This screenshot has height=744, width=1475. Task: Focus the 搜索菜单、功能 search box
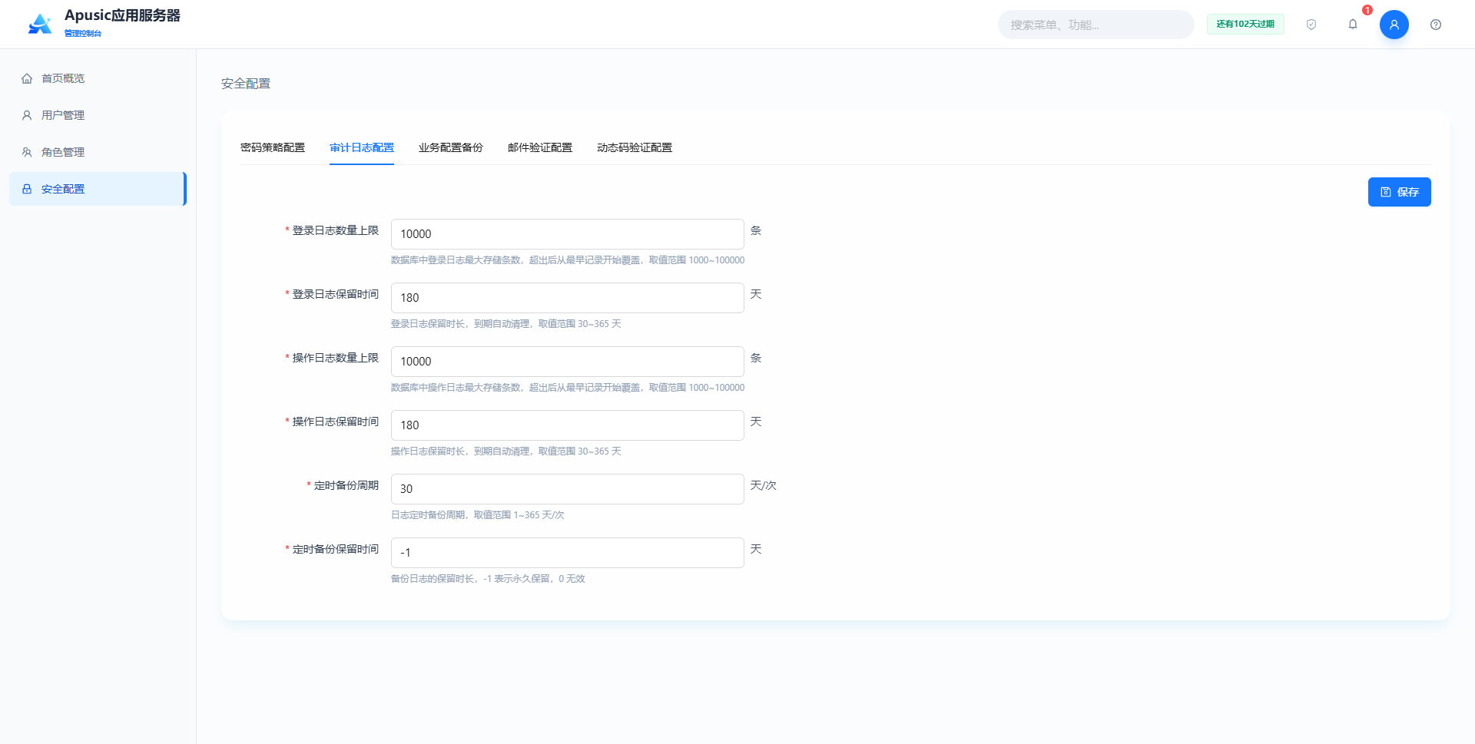1096,25
